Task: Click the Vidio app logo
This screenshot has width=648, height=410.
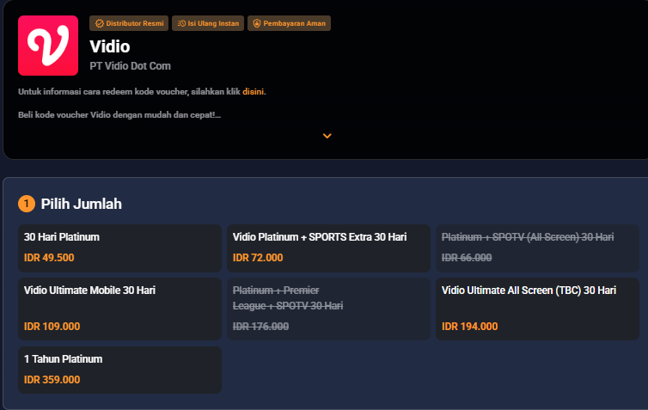Action: [48, 46]
